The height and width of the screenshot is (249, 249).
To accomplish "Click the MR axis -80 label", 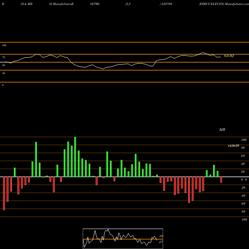I will (x=243, y=212).
